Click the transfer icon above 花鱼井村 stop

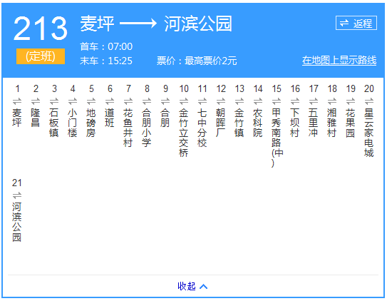[x=128, y=101]
